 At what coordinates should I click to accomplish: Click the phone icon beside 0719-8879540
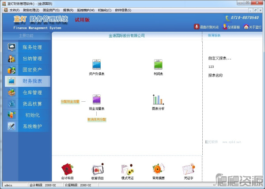(x=227, y=18)
